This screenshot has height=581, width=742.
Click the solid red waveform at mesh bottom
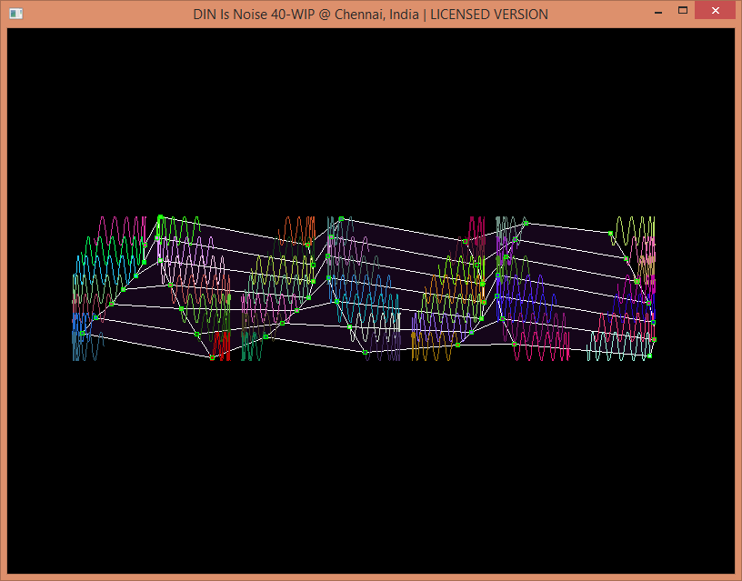point(221,345)
